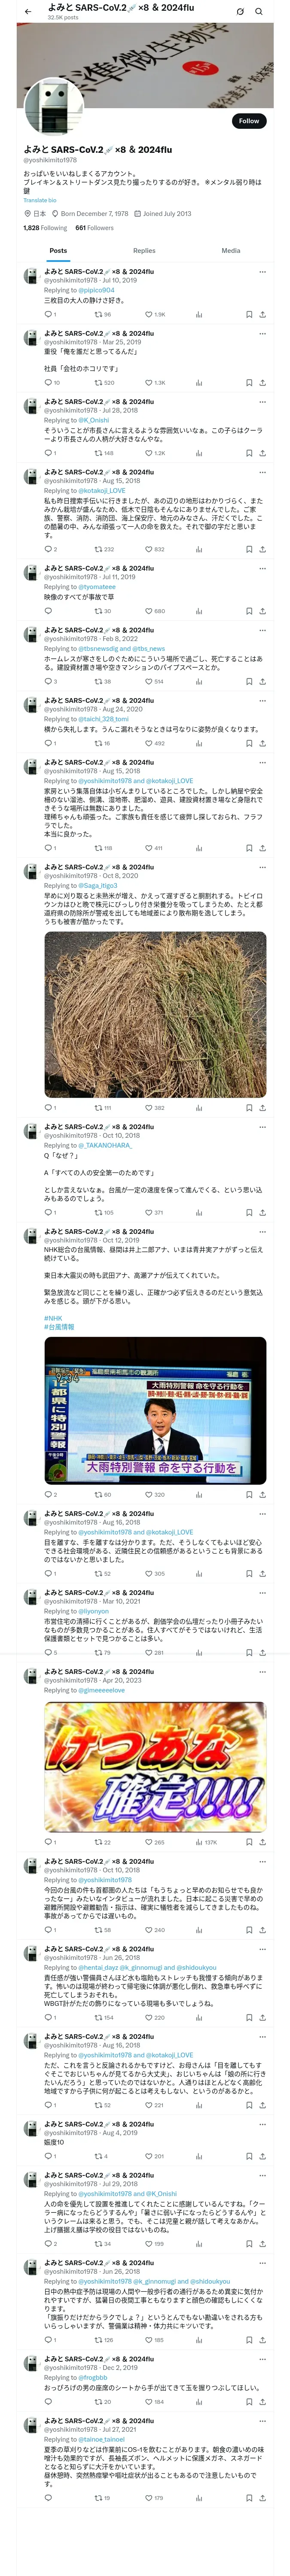Click the Translate bio link

pyautogui.click(x=40, y=200)
